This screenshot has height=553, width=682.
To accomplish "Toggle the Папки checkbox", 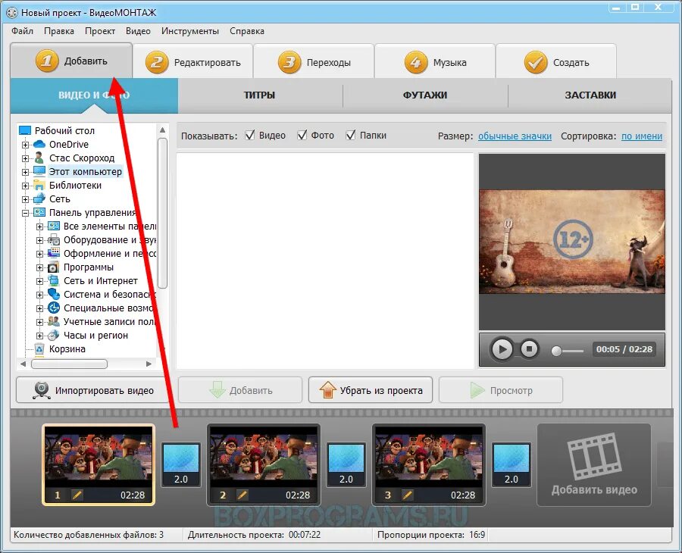I will [x=351, y=135].
